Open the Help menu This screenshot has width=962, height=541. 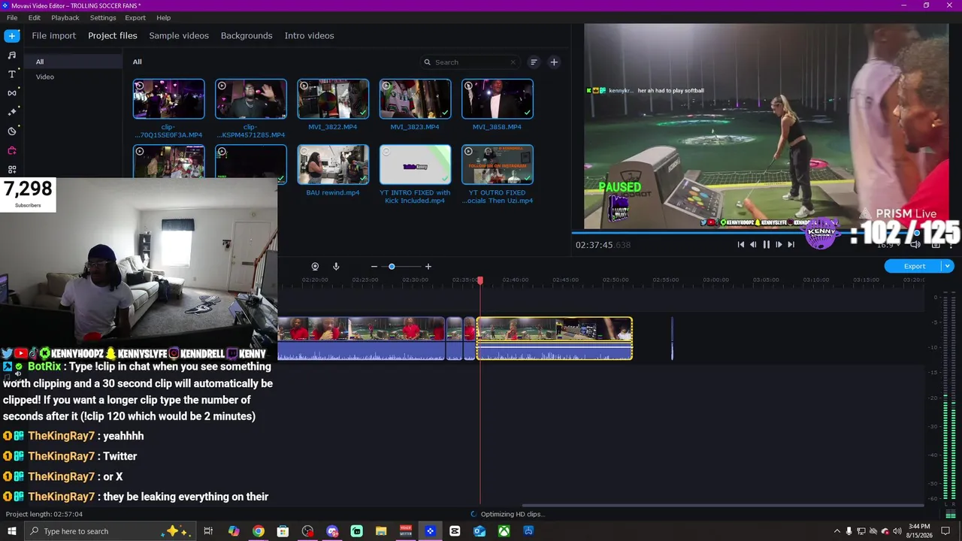click(164, 17)
